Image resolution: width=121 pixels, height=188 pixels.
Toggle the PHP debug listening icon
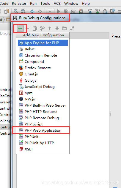point(81,11)
